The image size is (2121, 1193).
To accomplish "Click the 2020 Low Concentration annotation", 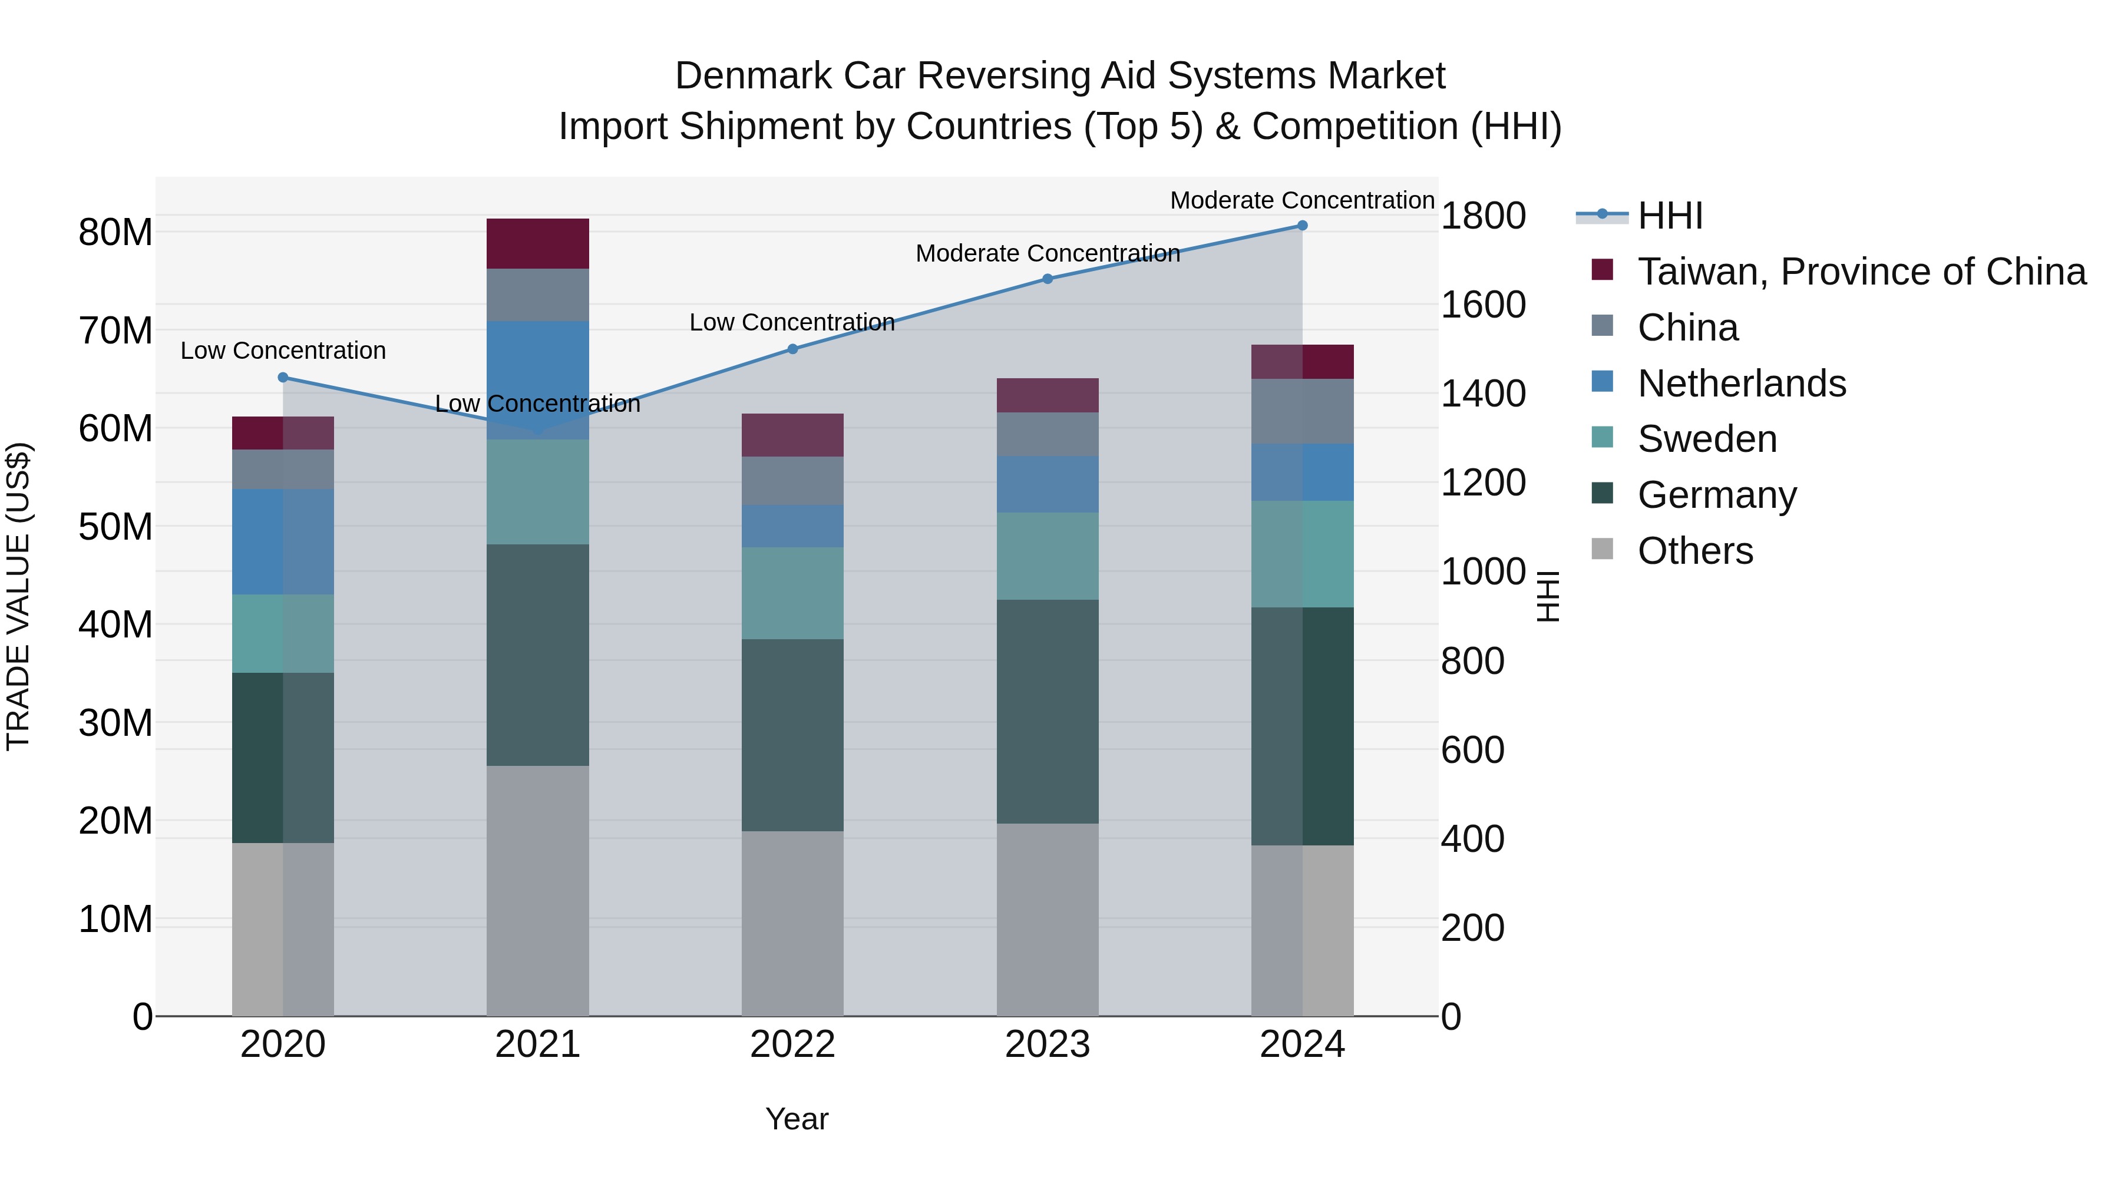I will [x=283, y=351].
